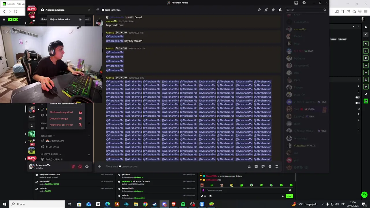Viewport: 370px width, 208px height.
Task: Select the C server icon
Action: [x=32, y=126]
